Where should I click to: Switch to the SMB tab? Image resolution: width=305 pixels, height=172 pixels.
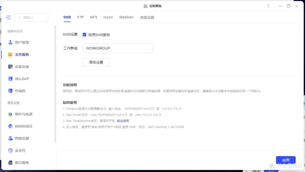tap(67, 17)
